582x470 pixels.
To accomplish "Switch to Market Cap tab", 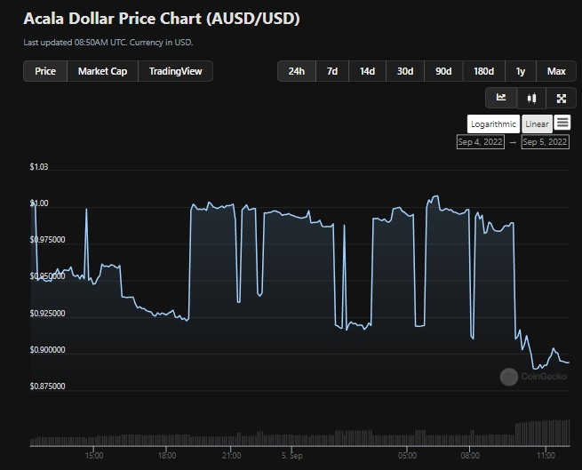I will point(102,71).
